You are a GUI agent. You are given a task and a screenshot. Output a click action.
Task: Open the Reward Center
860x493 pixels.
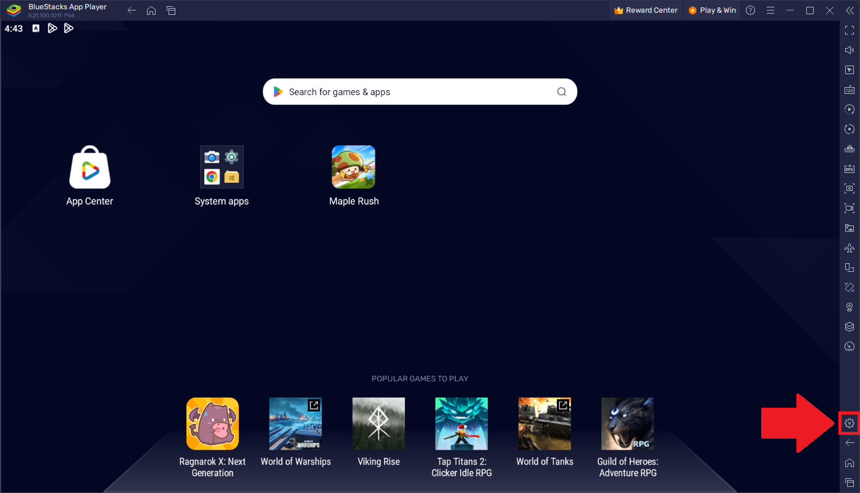[646, 11]
